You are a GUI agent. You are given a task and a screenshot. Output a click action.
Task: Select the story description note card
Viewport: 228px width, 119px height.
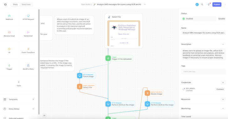coord(74,25)
